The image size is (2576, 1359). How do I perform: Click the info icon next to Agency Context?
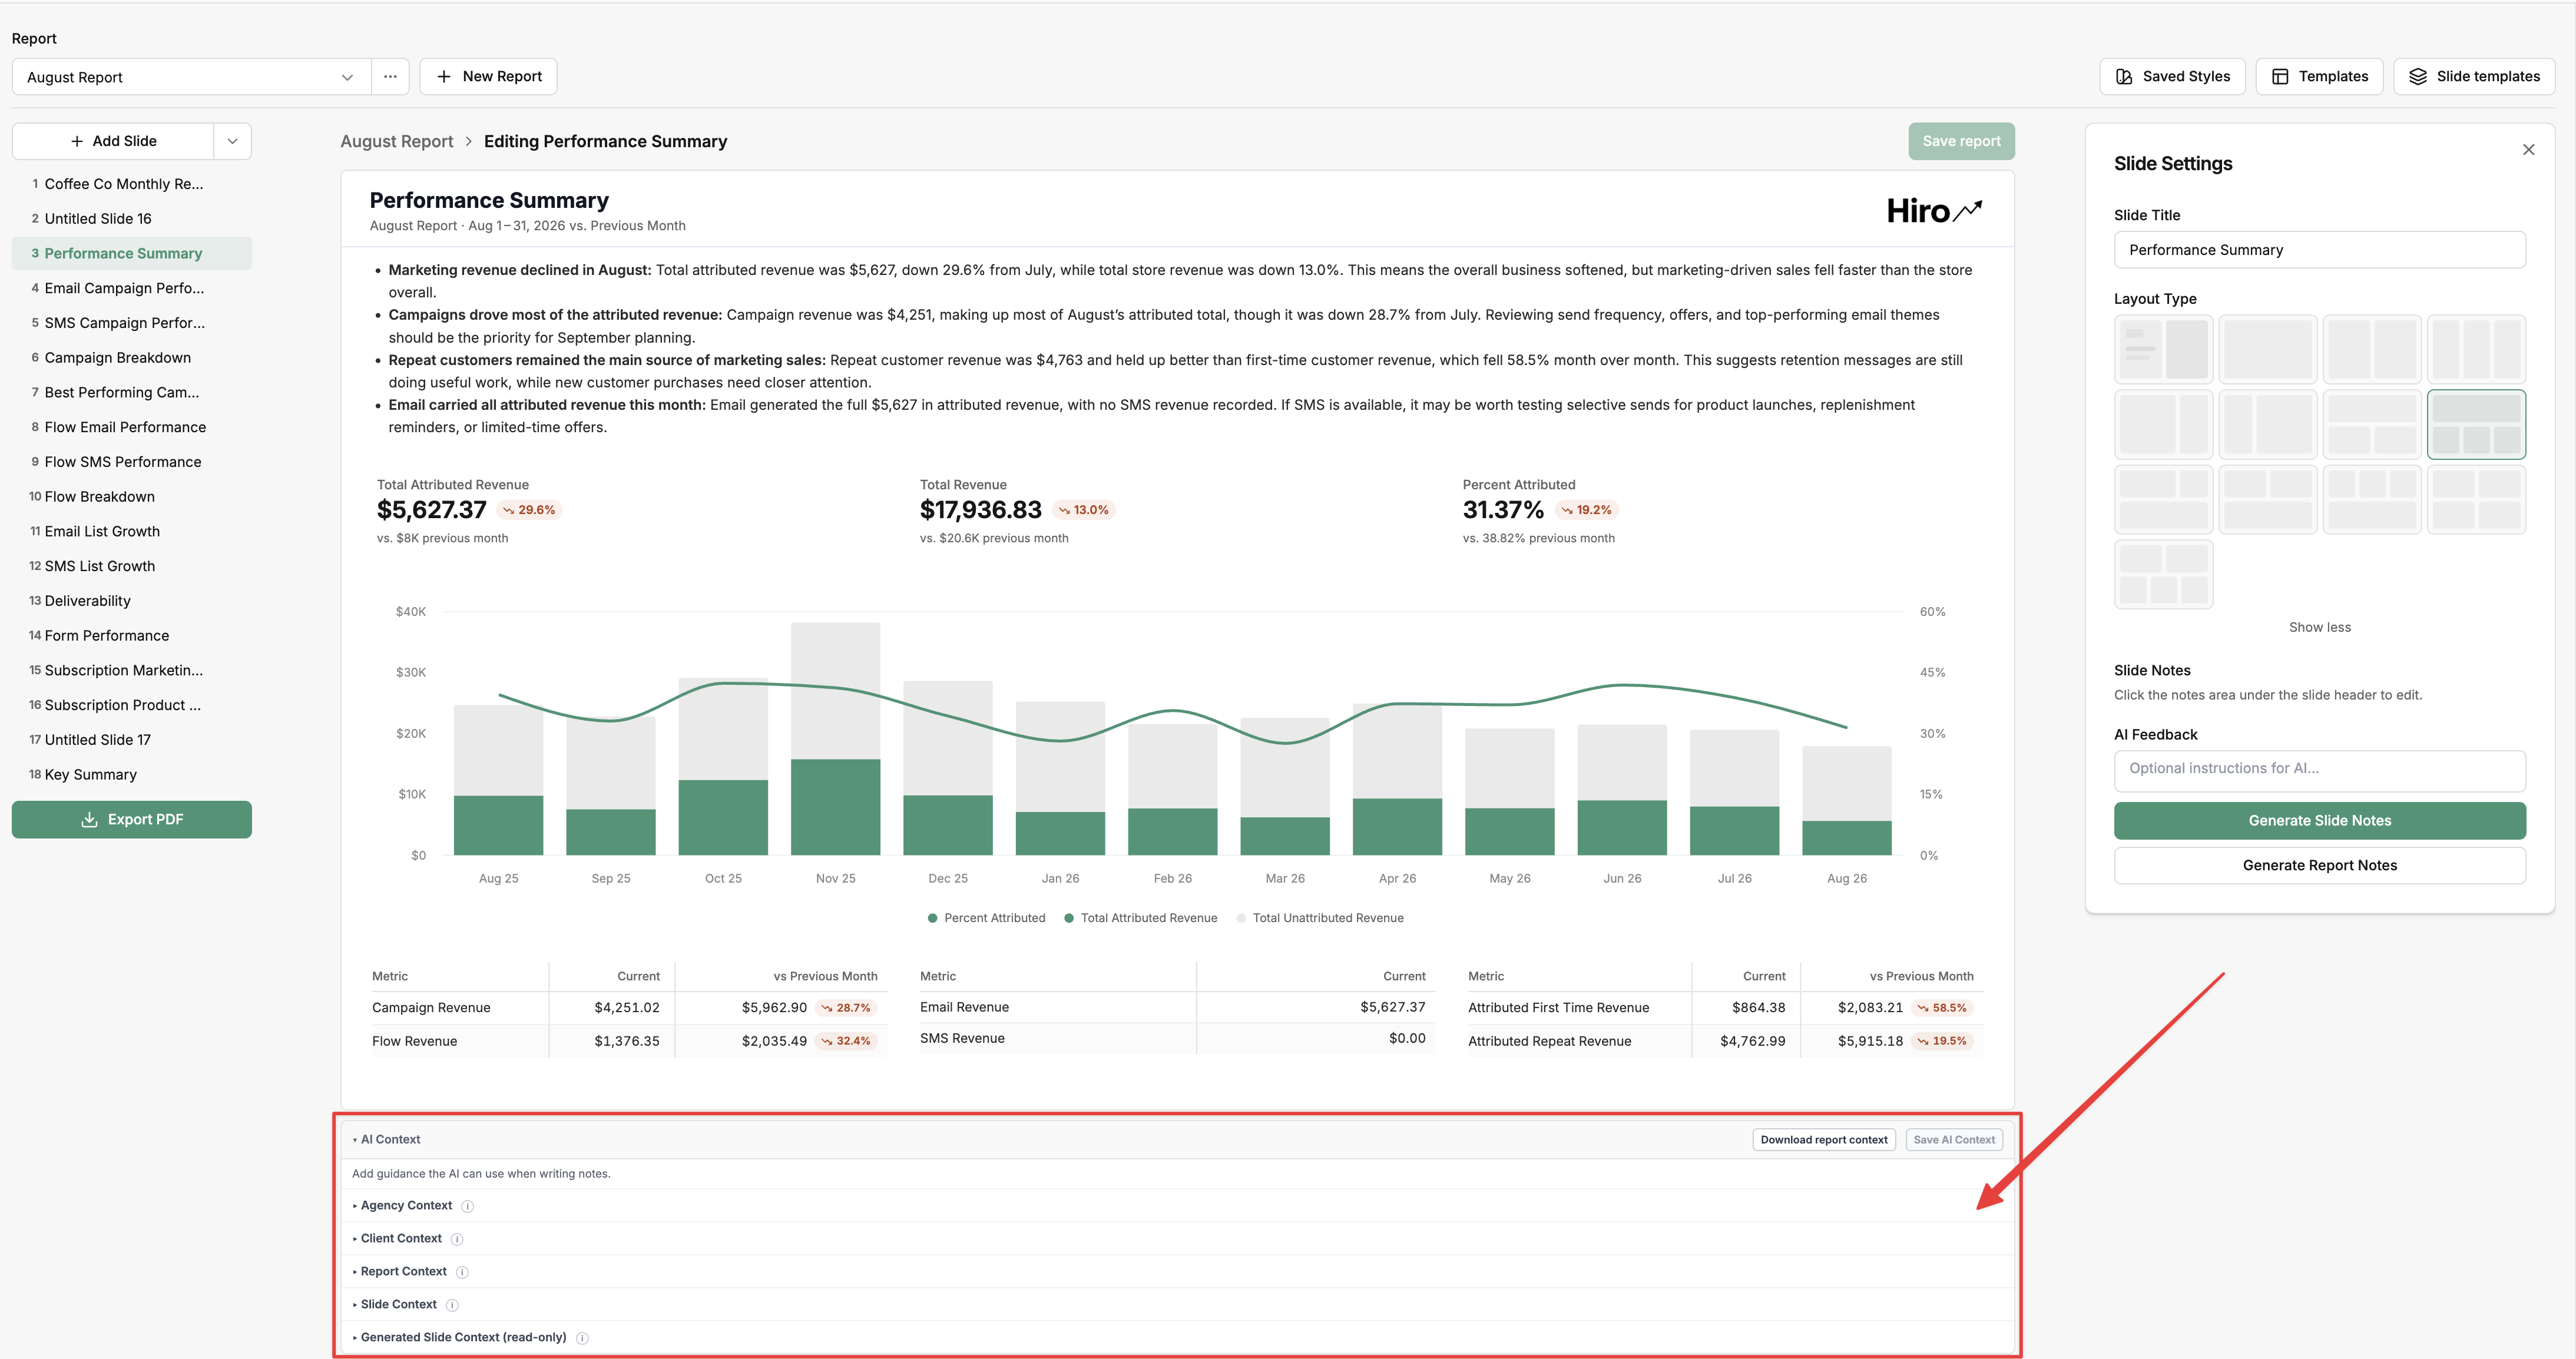[x=467, y=1206]
